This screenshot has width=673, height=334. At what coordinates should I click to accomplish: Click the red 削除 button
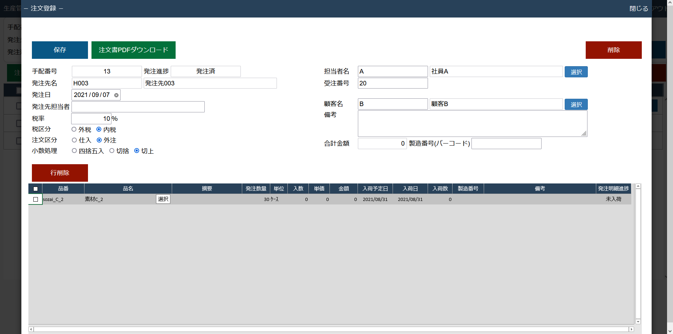coord(613,50)
